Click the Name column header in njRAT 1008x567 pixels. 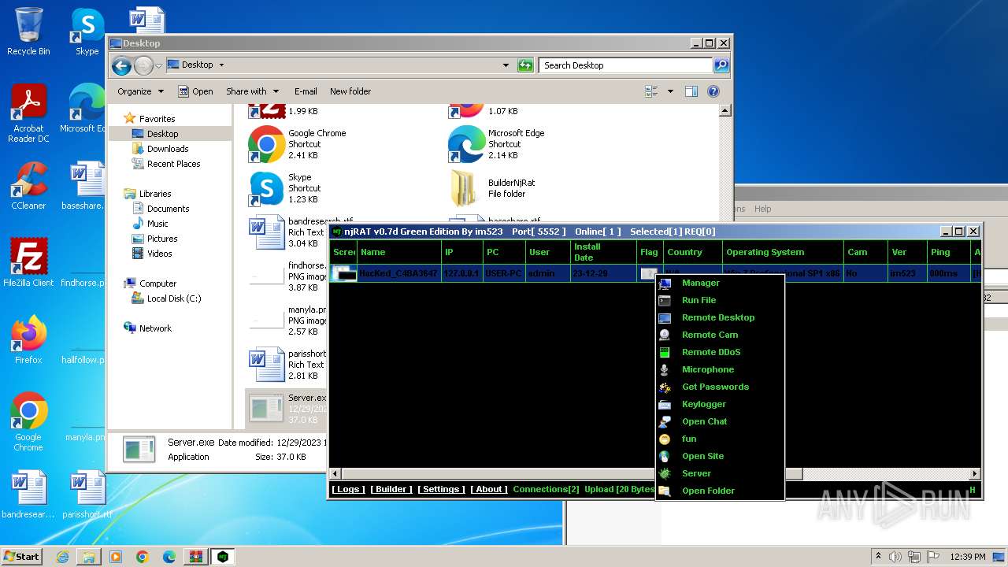click(398, 252)
